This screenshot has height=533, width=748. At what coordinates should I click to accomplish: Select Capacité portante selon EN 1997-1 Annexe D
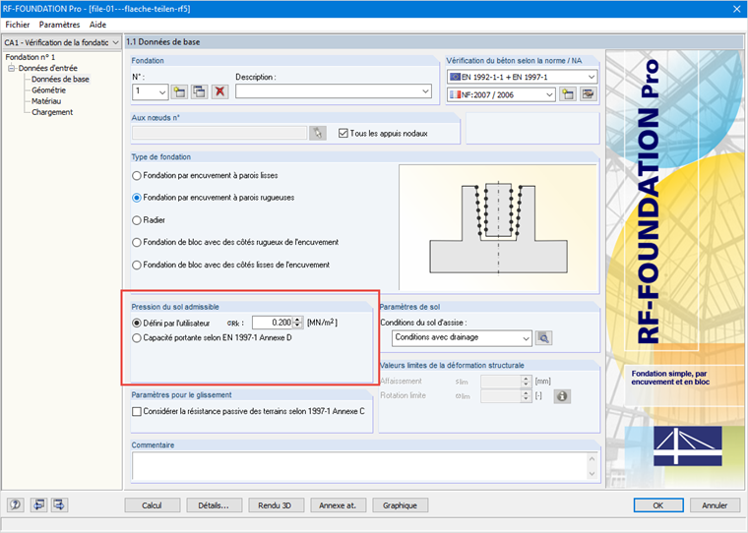[x=213, y=337]
